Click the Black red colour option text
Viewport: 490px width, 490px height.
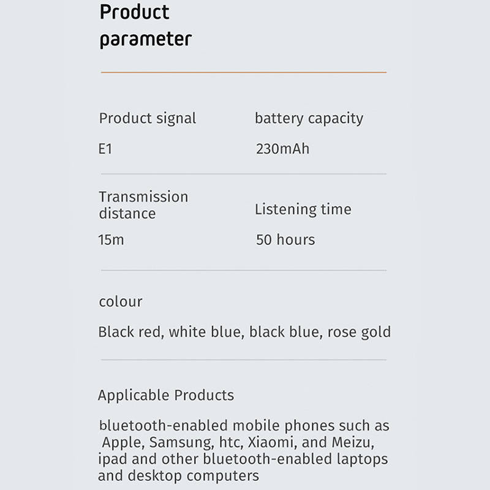pos(130,332)
